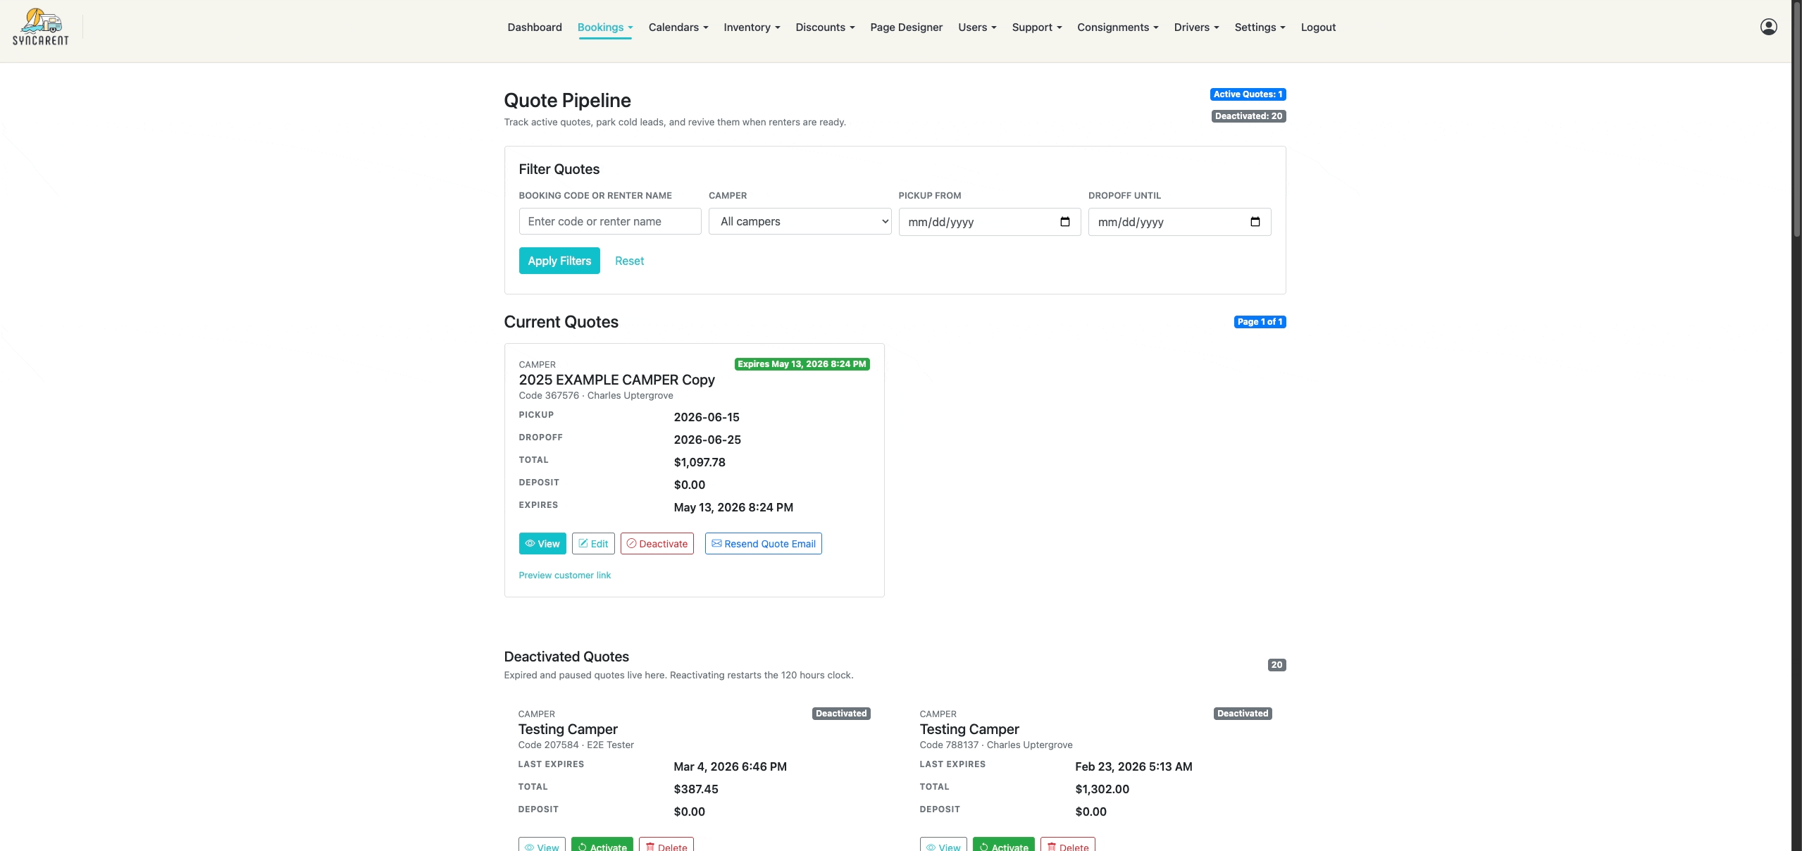The width and height of the screenshot is (1802, 851).
Task: Click the Active Quotes: 1 badge
Action: point(1248,94)
